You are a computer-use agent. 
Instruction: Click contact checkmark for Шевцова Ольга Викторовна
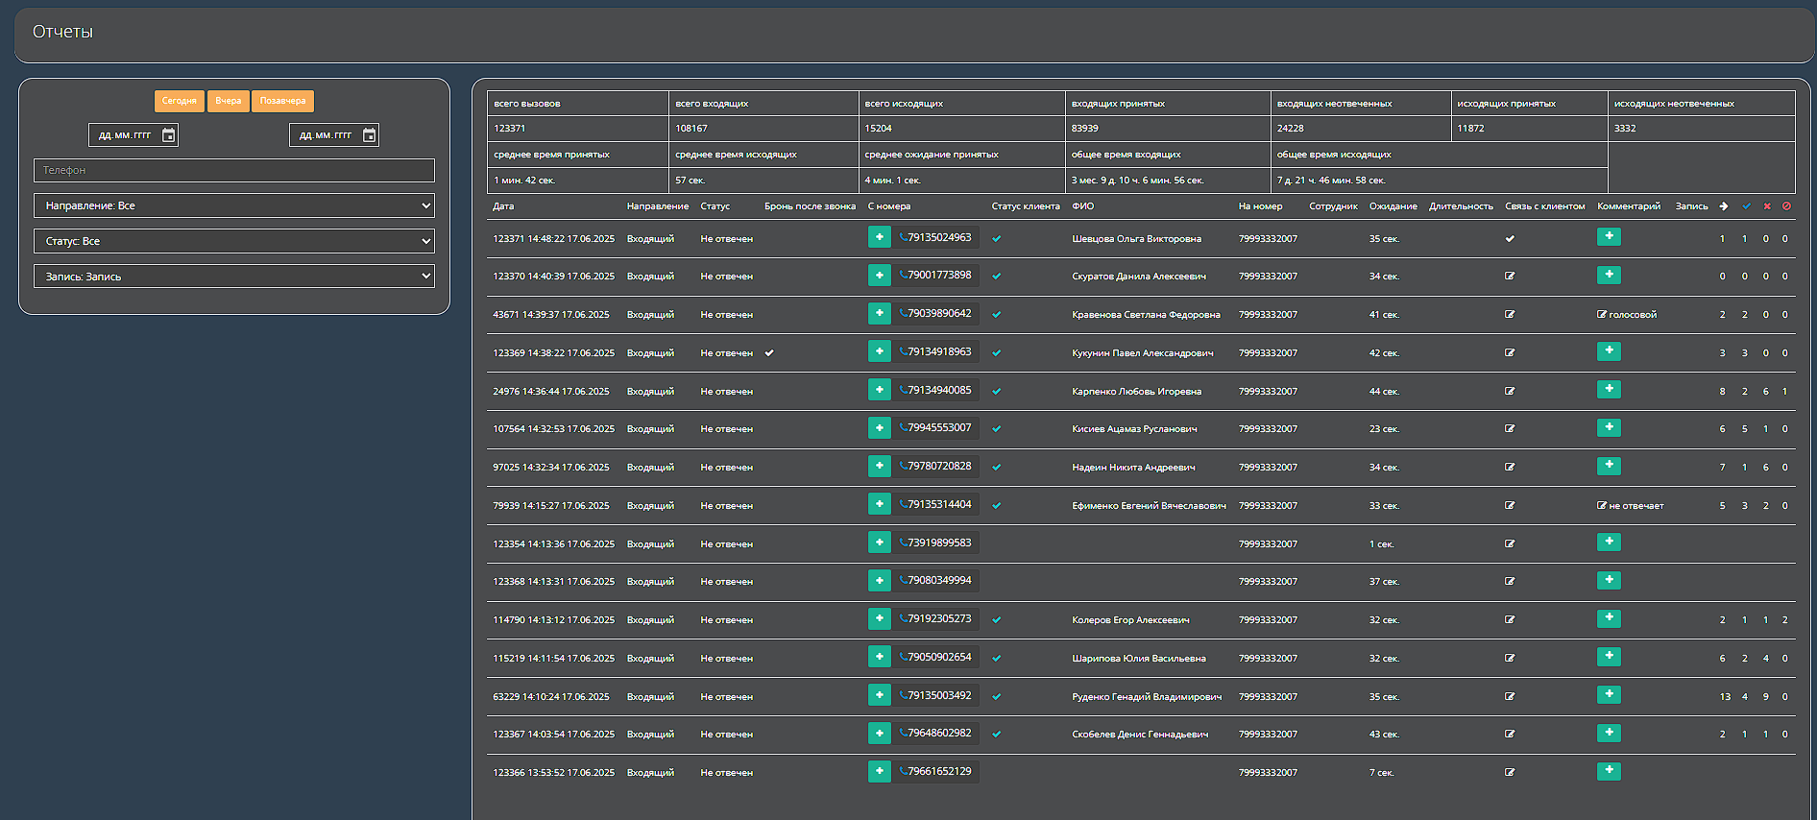(1510, 239)
